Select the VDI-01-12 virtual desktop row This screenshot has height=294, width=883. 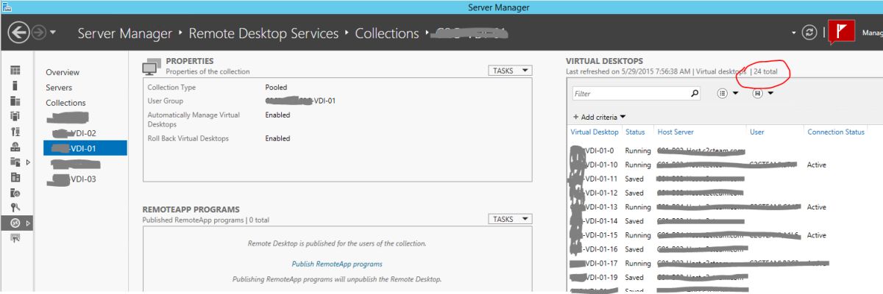(x=725, y=193)
